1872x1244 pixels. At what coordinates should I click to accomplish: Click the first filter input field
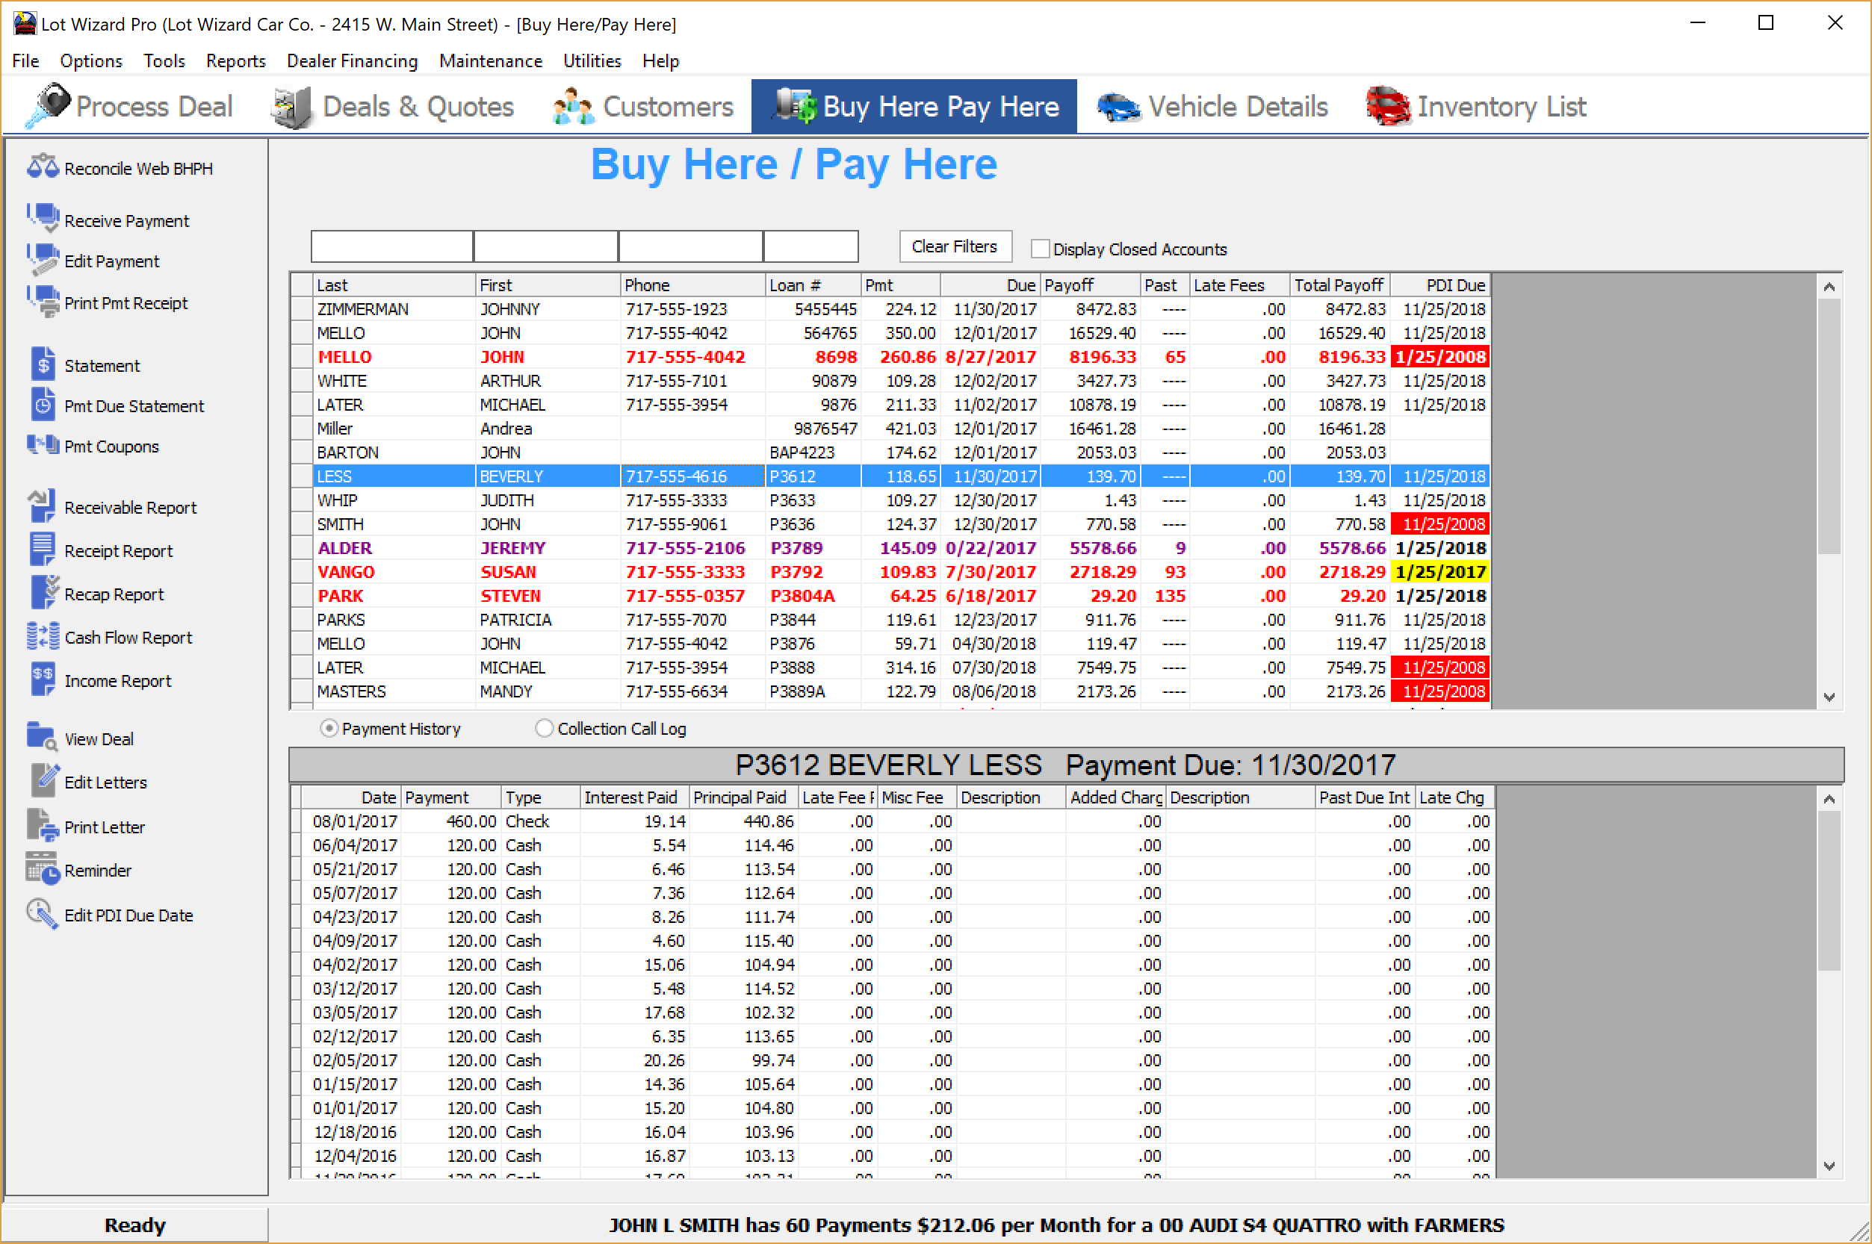(x=392, y=246)
